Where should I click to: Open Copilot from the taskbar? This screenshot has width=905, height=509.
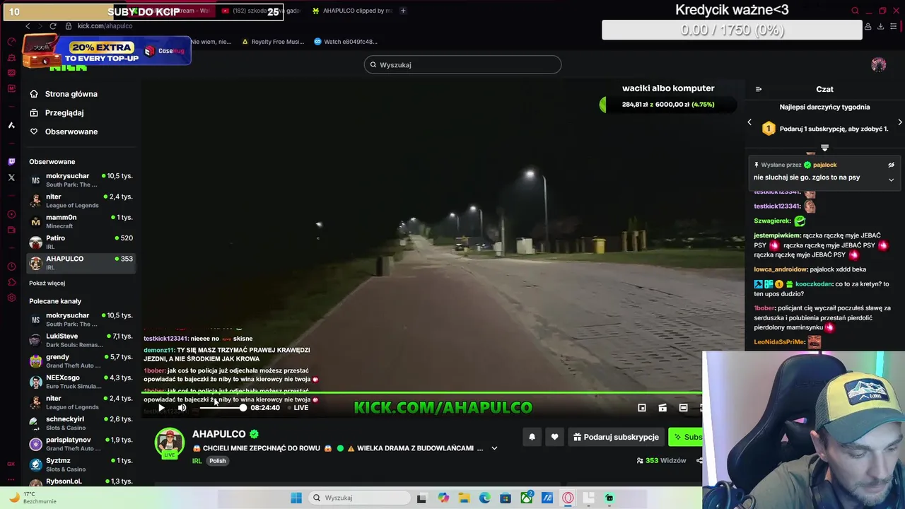443,498
